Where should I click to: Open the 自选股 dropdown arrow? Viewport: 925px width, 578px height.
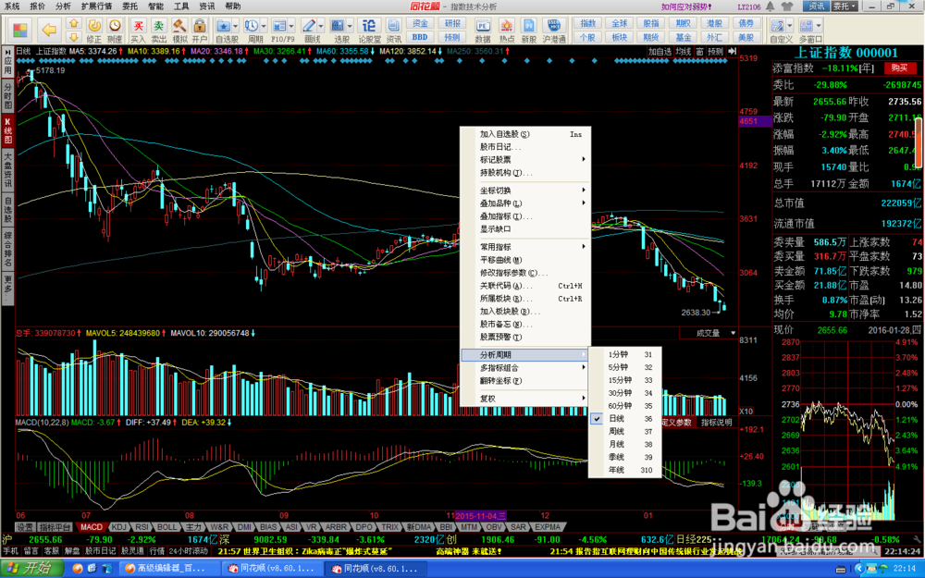point(235,26)
